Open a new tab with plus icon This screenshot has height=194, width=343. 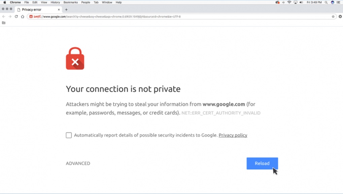(66, 10)
